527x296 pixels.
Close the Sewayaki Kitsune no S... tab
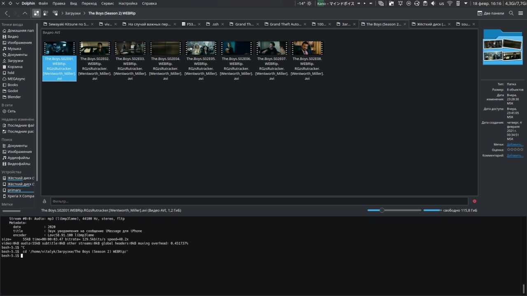(x=92, y=24)
